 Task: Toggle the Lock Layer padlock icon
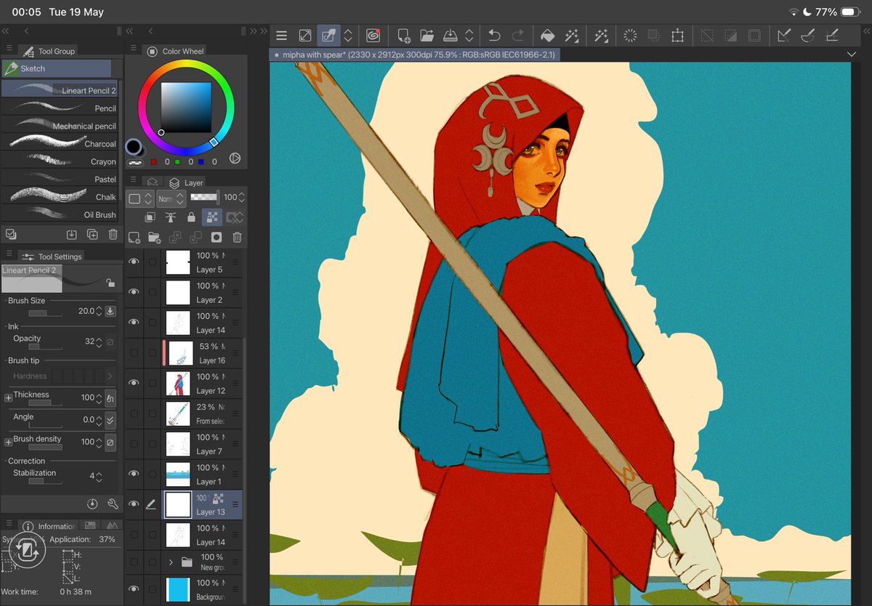[191, 217]
